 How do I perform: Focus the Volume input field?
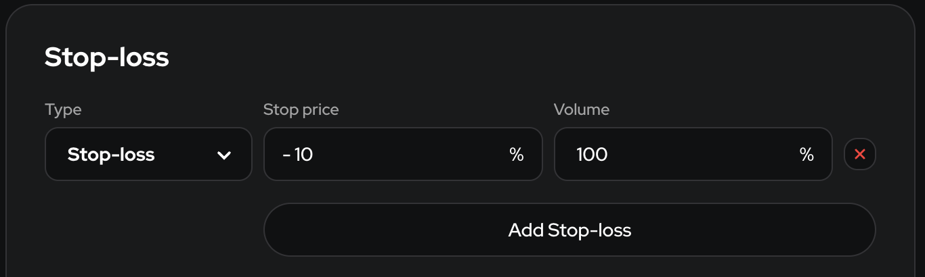[x=692, y=155]
